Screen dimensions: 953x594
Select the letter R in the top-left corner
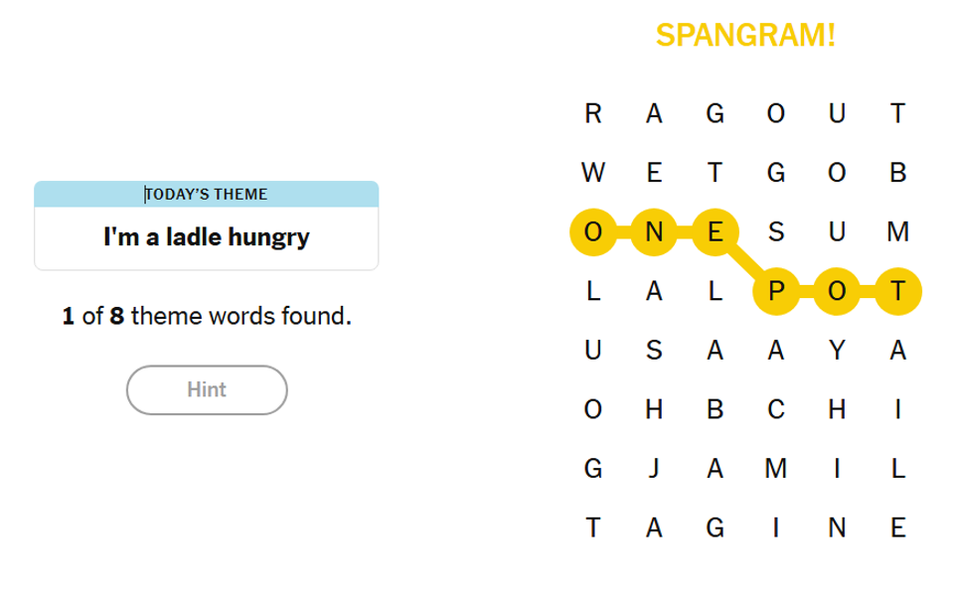point(593,114)
